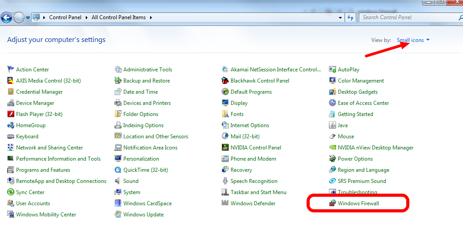Image resolution: width=463 pixels, height=228 pixels.
Task: Open the Sound speaker icon
Action: point(118,181)
